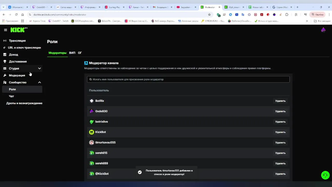This screenshot has height=187, width=332.
Task: Click the Пользователь column header
Action: [99, 90]
